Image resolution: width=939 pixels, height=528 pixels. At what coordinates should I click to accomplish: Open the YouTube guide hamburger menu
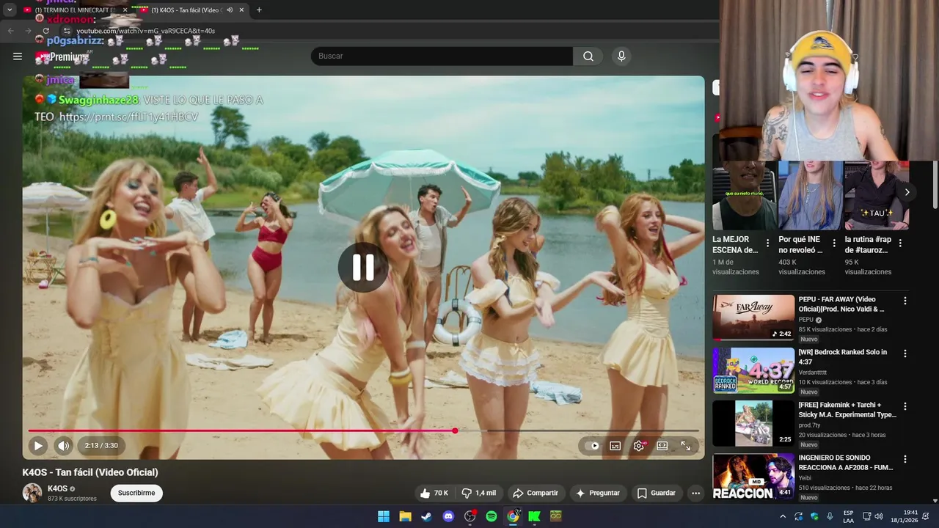tap(18, 56)
